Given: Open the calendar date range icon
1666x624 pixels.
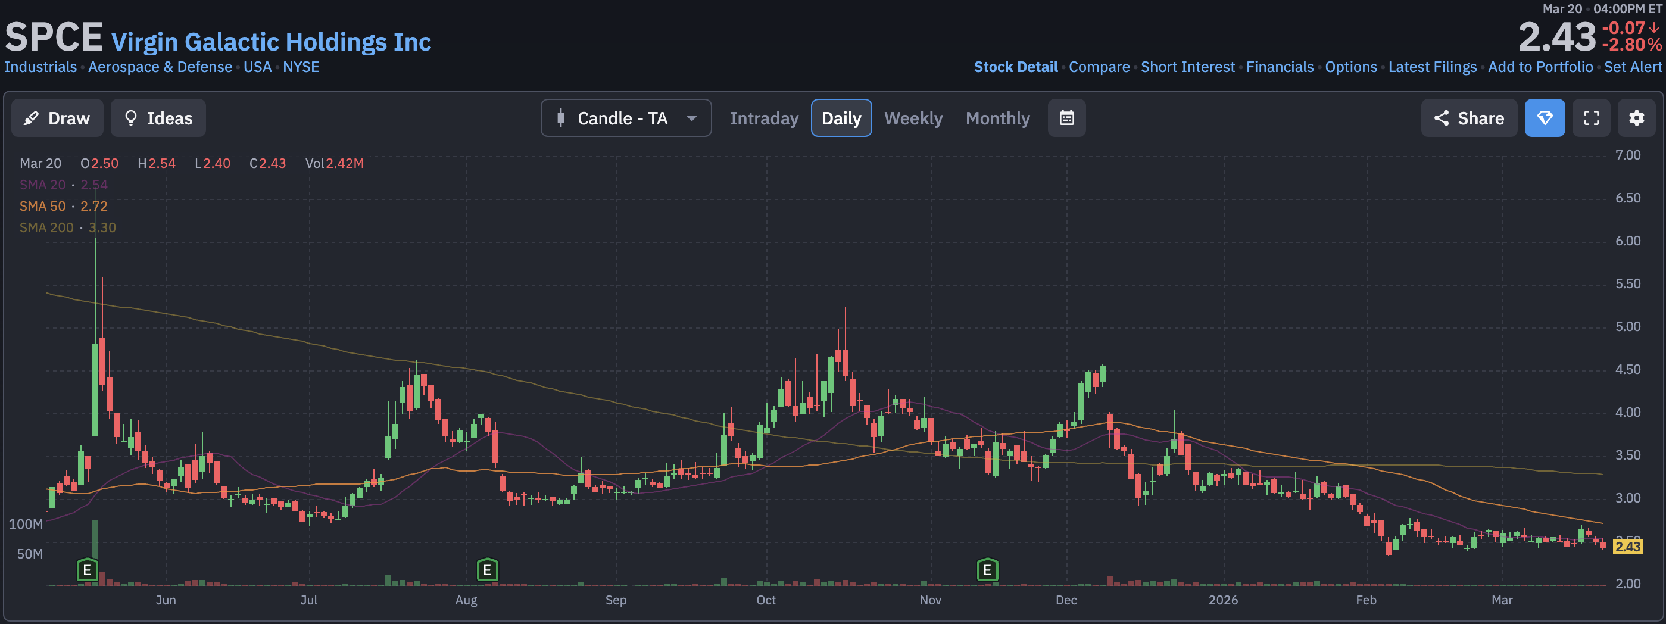Looking at the screenshot, I should pyautogui.click(x=1066, y=118).
